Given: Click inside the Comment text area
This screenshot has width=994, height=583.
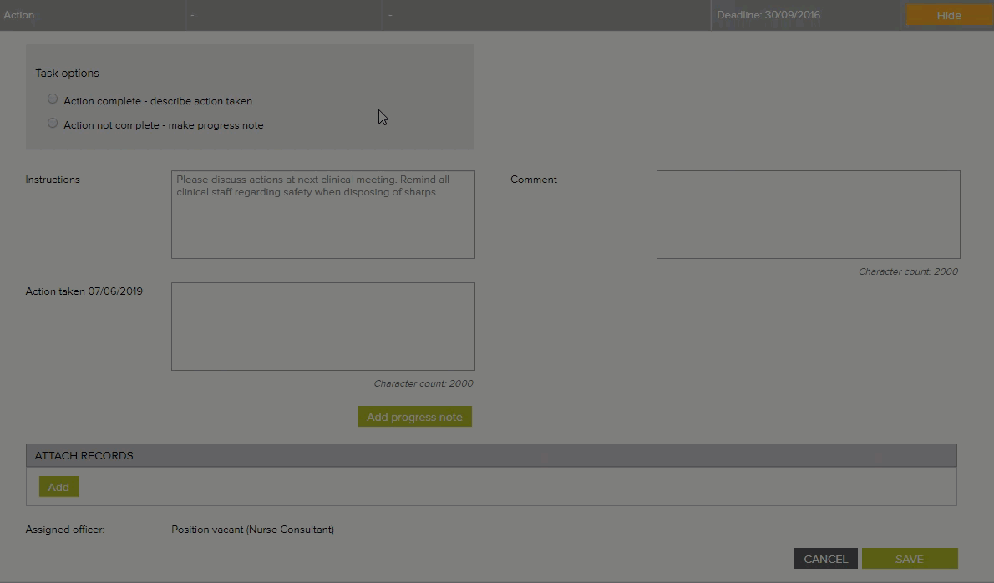Looking at the screenshot, I should click(808, 215).
